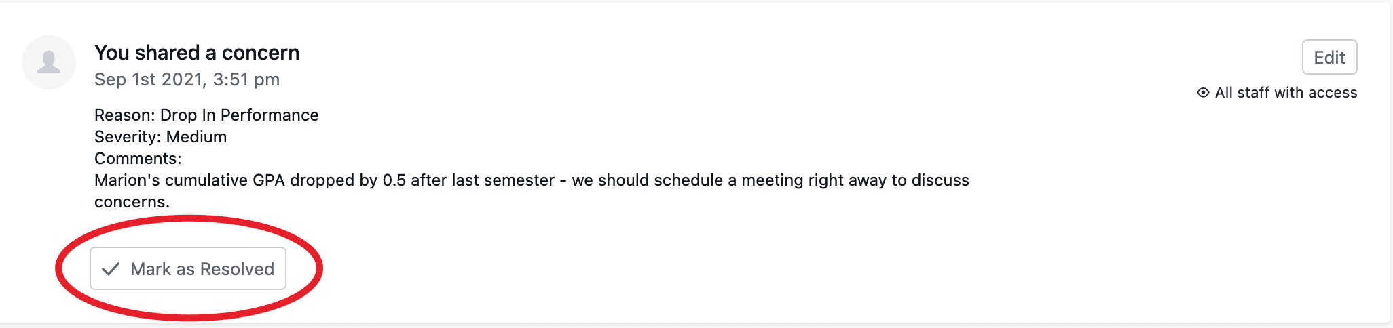Screen dimensions: 1393x328
Task: Click the "Drop In Performance" reason value
Action: (x=239, y=115)
